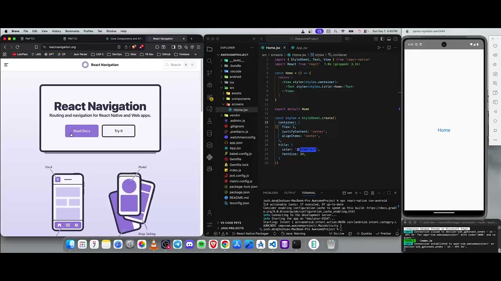Collapse the screens folder in Explorer
501x281 pixels.
pyautogui.click(x=237, y=104)
